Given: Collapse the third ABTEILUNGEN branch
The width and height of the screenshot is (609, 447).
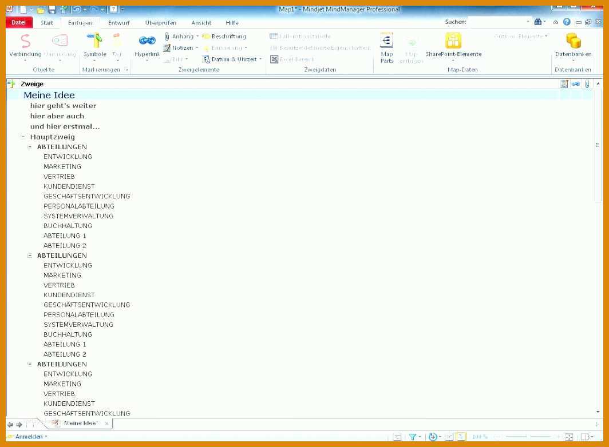Looking at the screenshot, I should coord(30,364).
